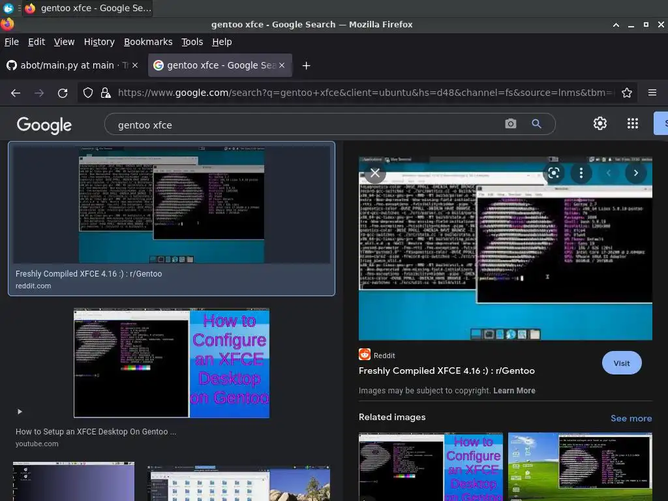Open the large preview image

(506, 249)
